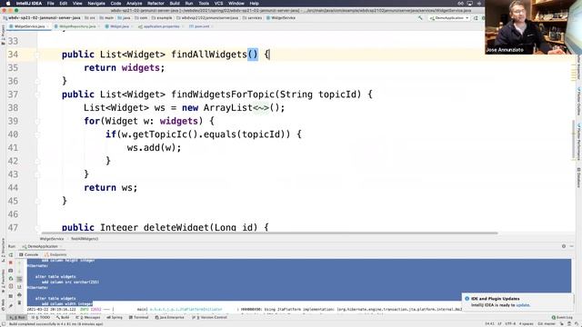
Task: Pin the Run tab using pin icon
Action: click(11, 305)
